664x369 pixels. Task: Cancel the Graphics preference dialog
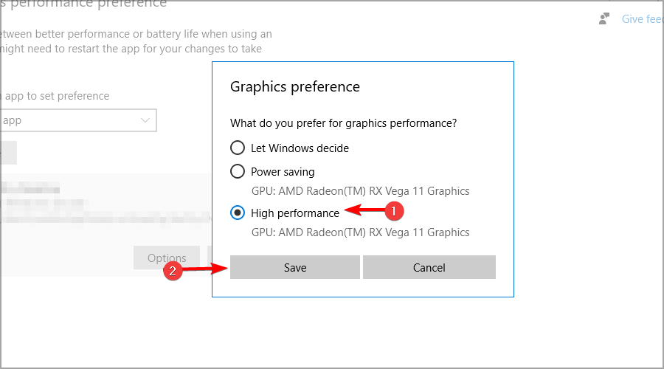coord(429,267)
